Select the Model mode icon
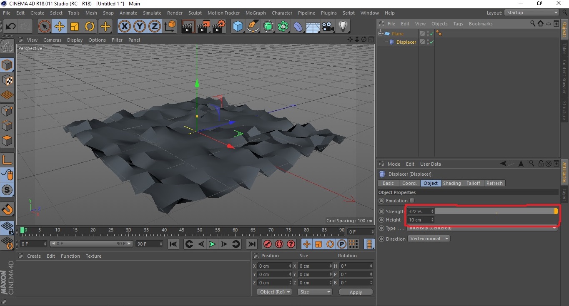Viewport: 569px width, 306px height. pyautogui.click(x=7, y=65)
